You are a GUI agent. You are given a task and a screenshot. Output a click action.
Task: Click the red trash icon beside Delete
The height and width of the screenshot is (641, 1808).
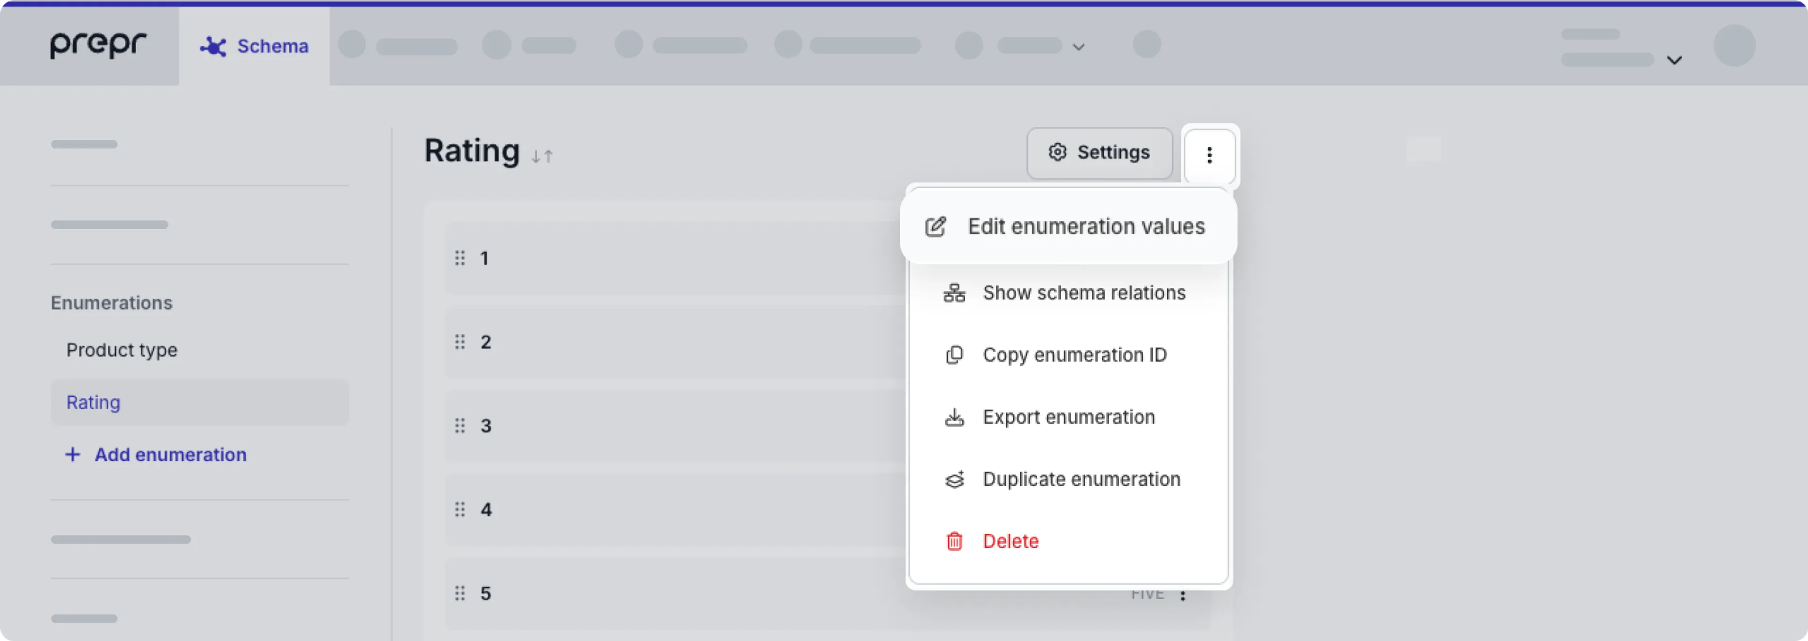(954, 541)
